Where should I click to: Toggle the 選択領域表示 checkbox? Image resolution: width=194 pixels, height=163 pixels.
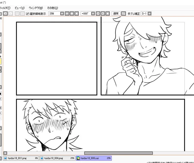pyautogui.click(x=27, y=14)
